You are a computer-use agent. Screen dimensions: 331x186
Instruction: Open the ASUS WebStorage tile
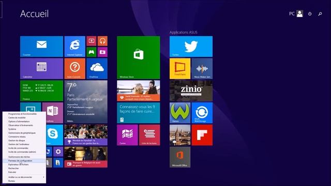coord(202,113)
